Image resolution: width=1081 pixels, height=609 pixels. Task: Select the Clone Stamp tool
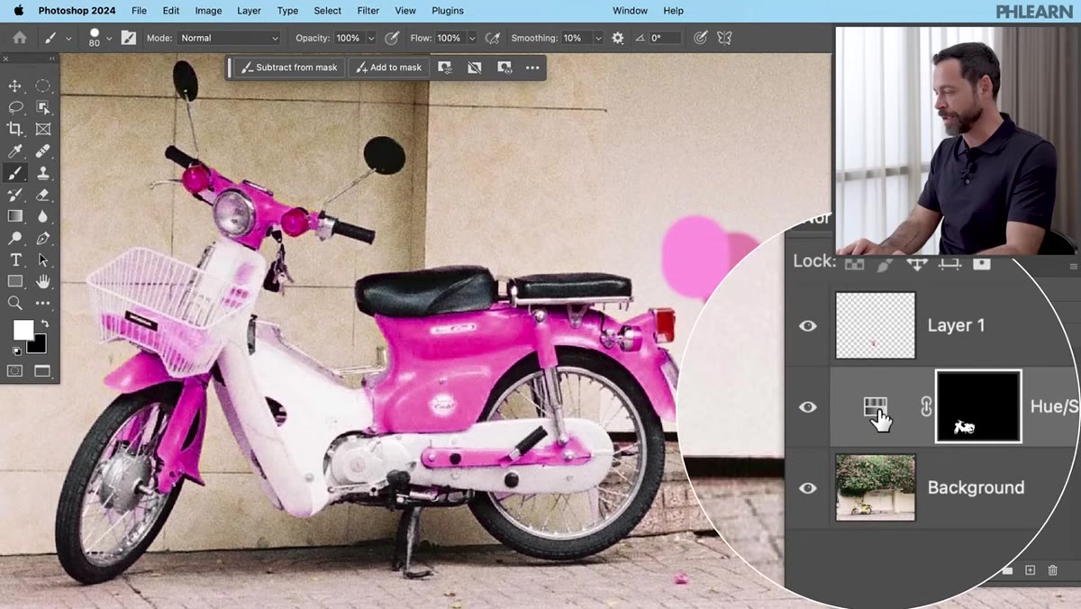(42, 173)
